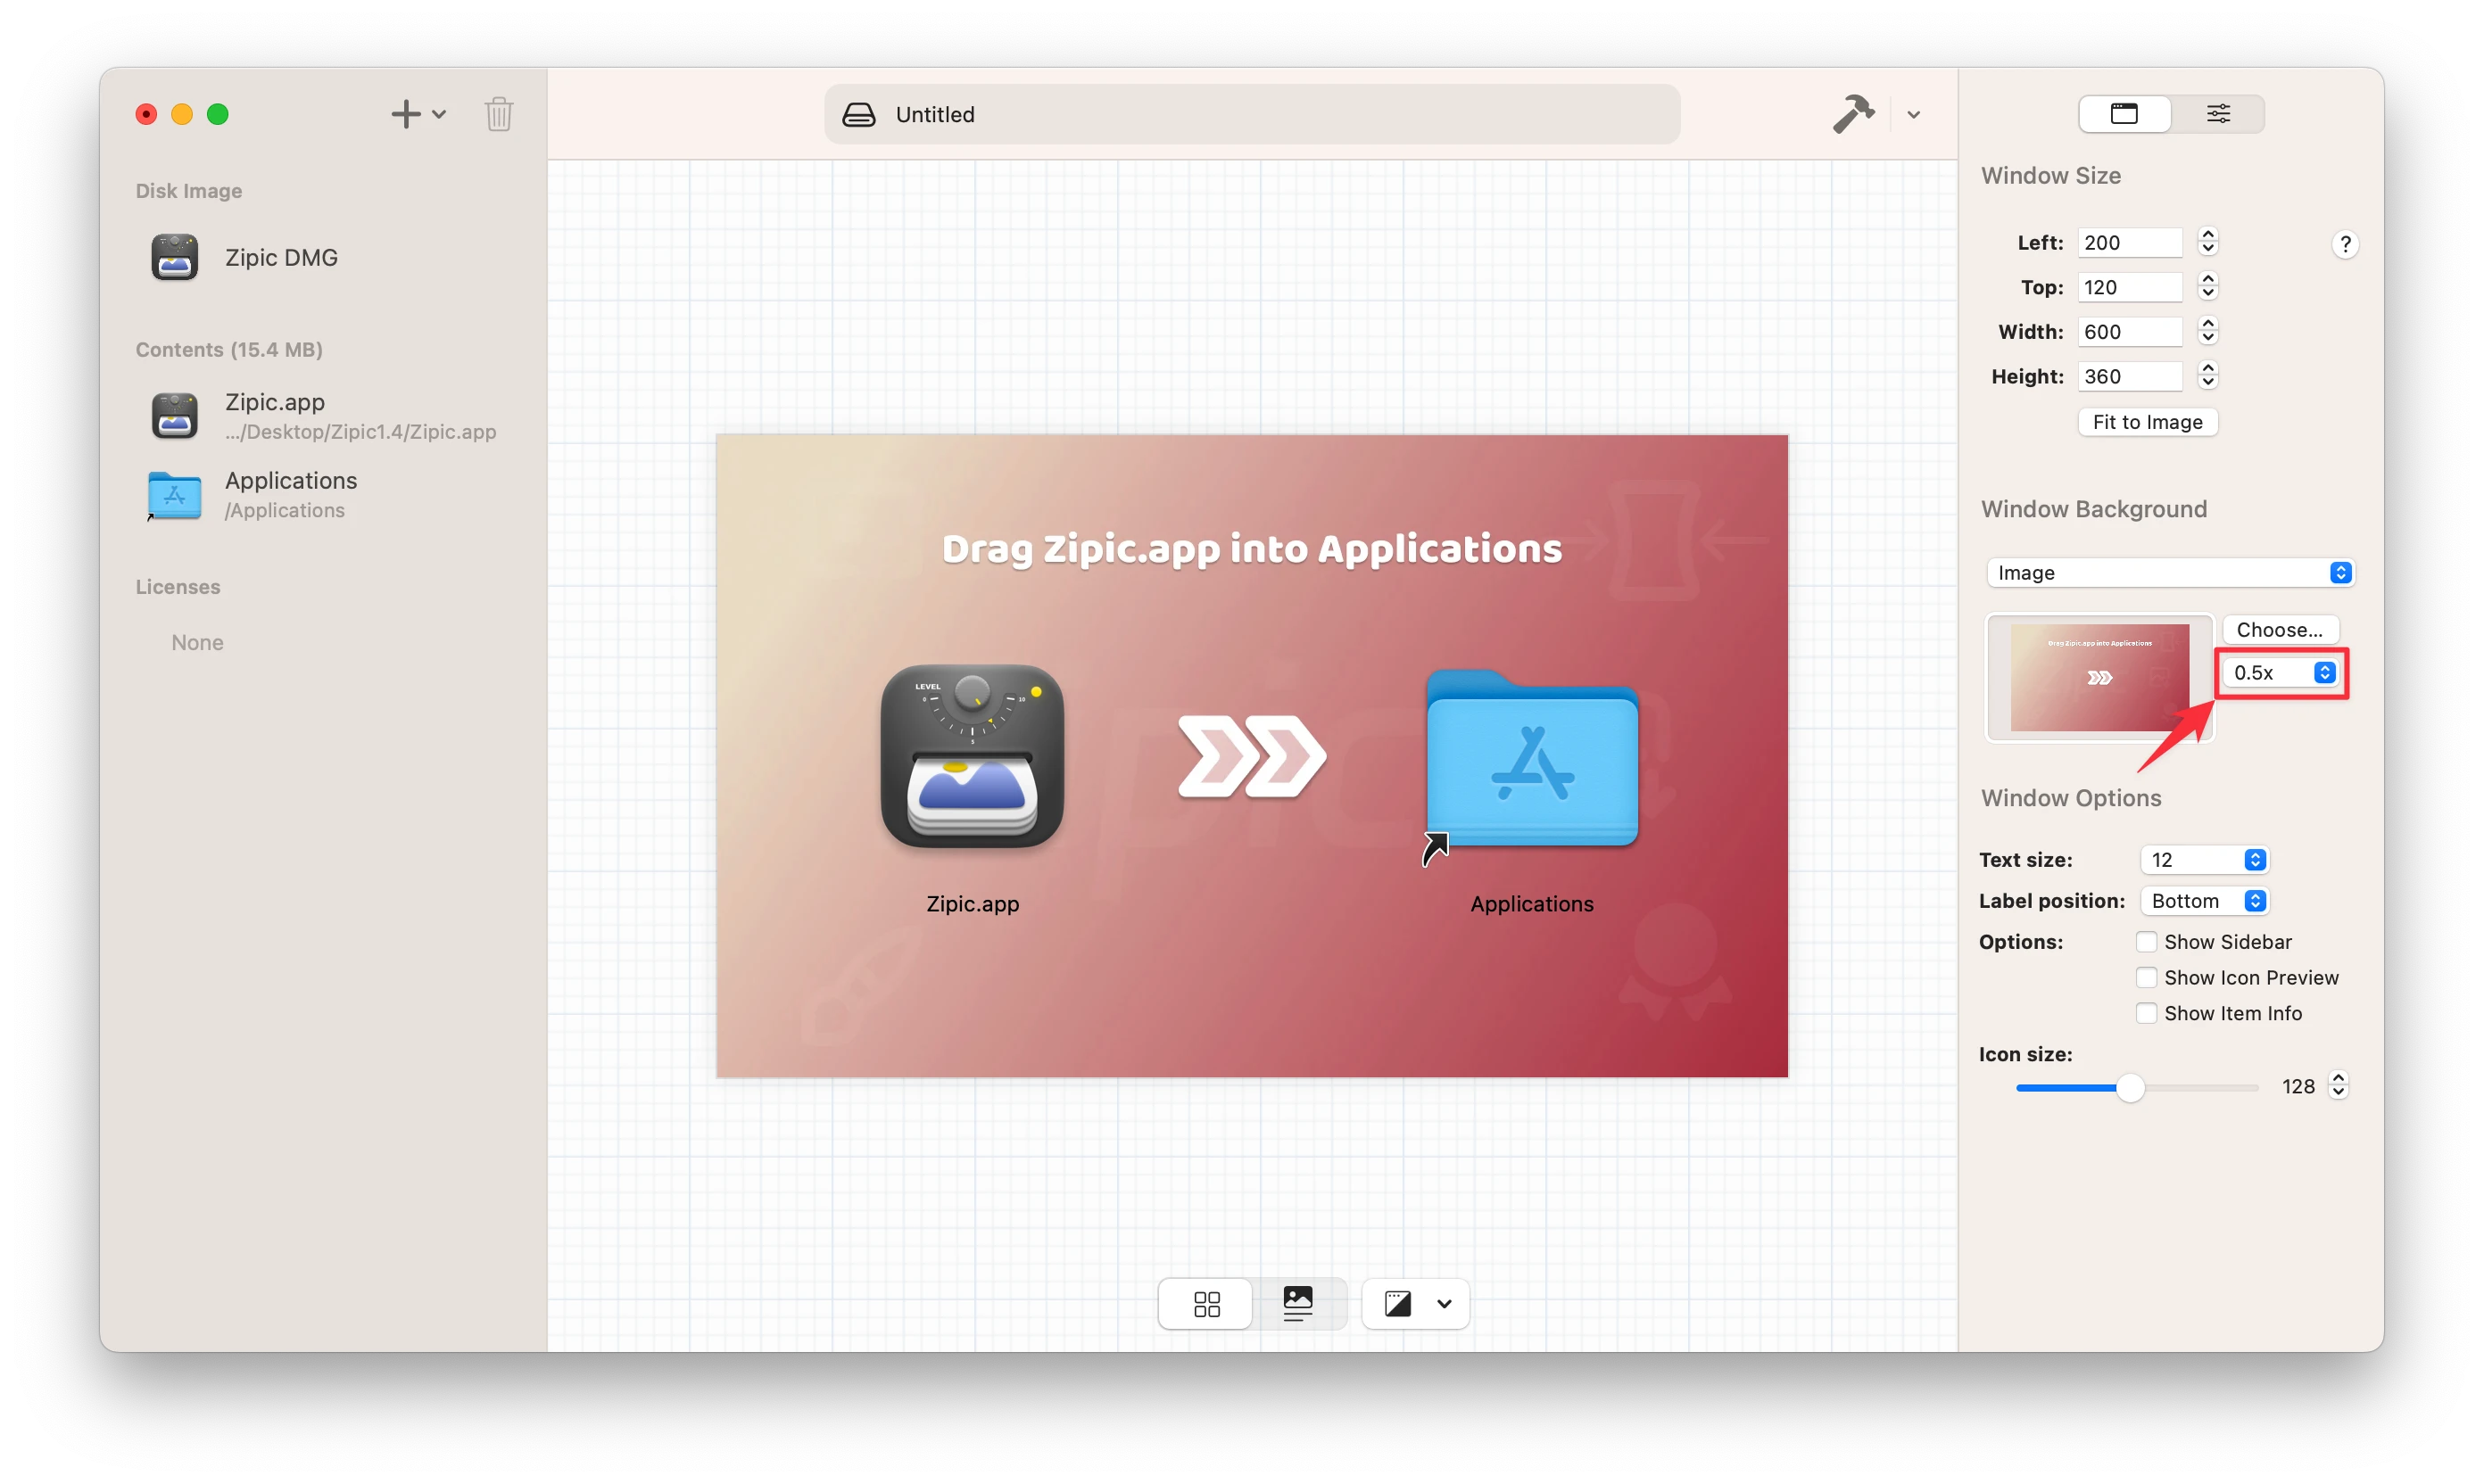Viewport: 2484px width, 1484px height.
Task: Select Zipic.app in Contents list
Action: coord(323,415)
